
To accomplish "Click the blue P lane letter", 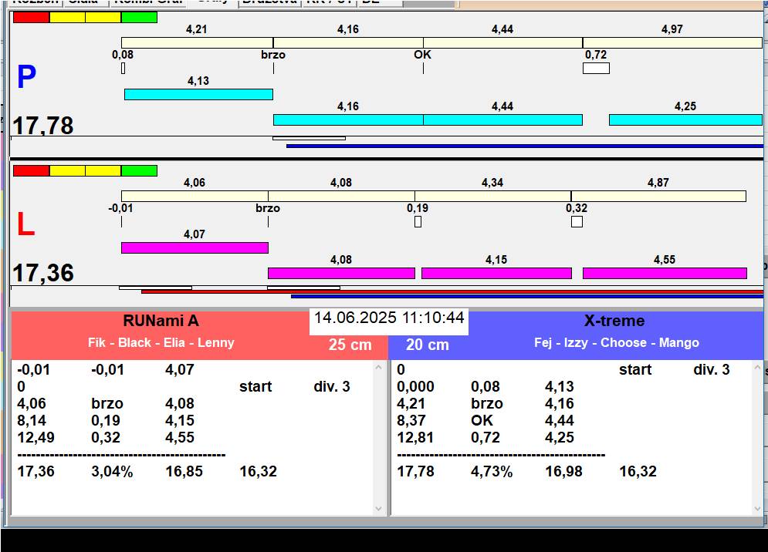I will [26, 77].
